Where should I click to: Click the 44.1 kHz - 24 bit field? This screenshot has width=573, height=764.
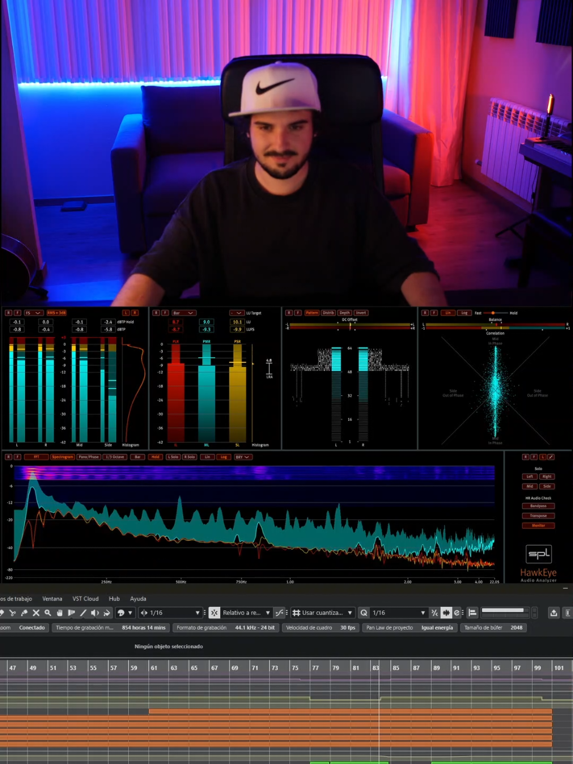[226, 628]
